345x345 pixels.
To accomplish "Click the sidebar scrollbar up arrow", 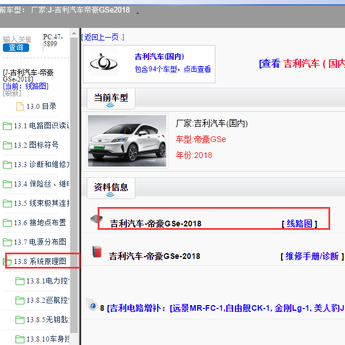I will click(74, 34).
